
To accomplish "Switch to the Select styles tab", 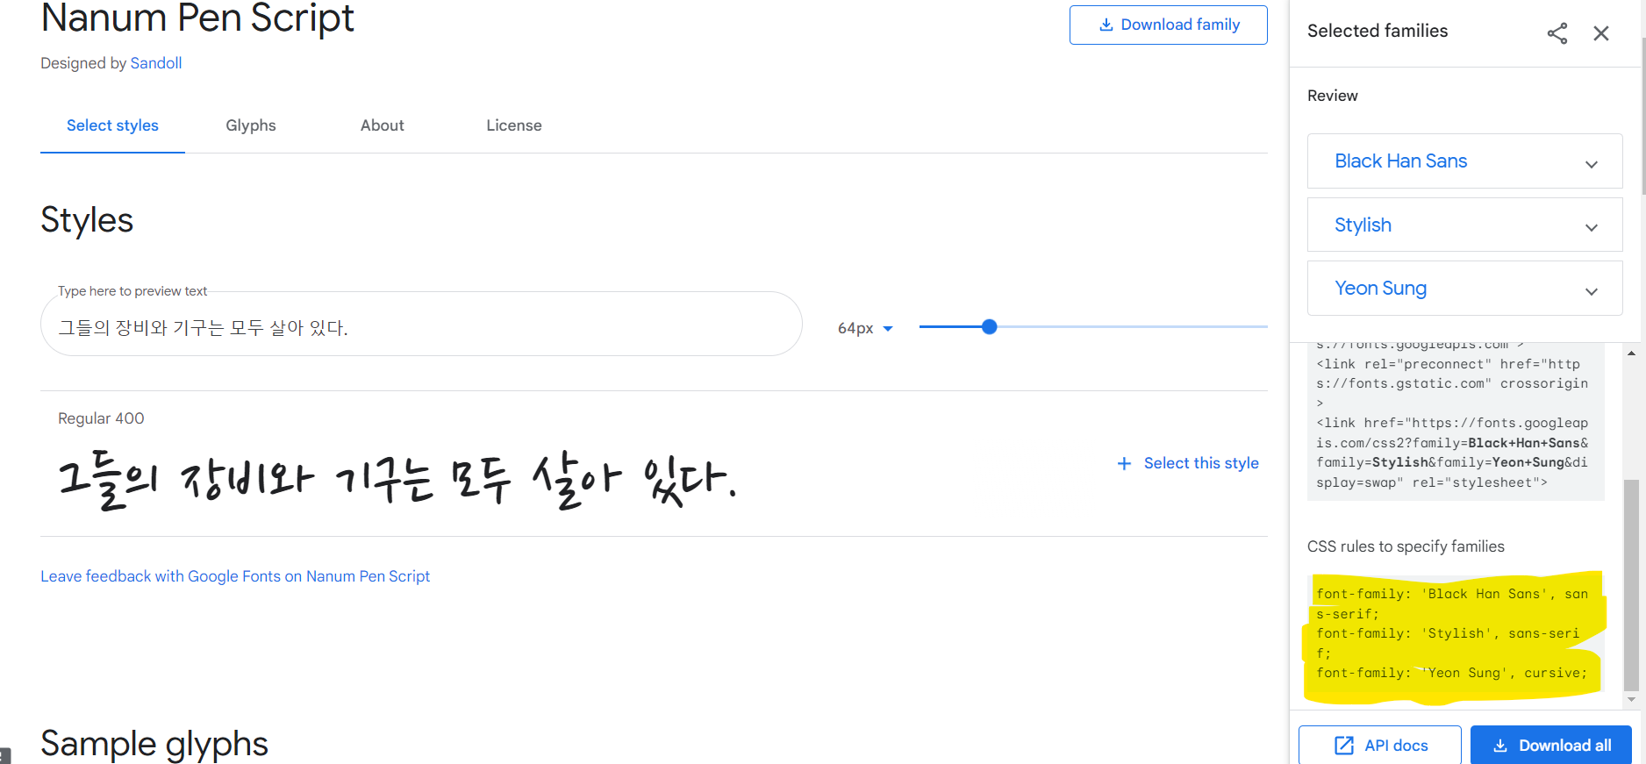I will pos(112,125).
